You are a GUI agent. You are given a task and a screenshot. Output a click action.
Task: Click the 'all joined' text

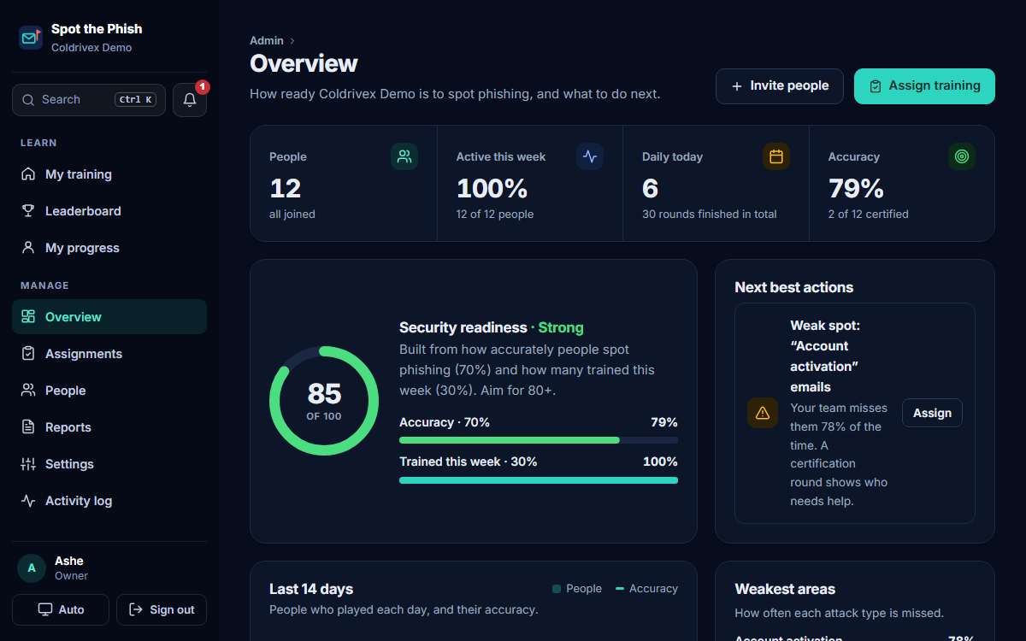pos(292,215)
